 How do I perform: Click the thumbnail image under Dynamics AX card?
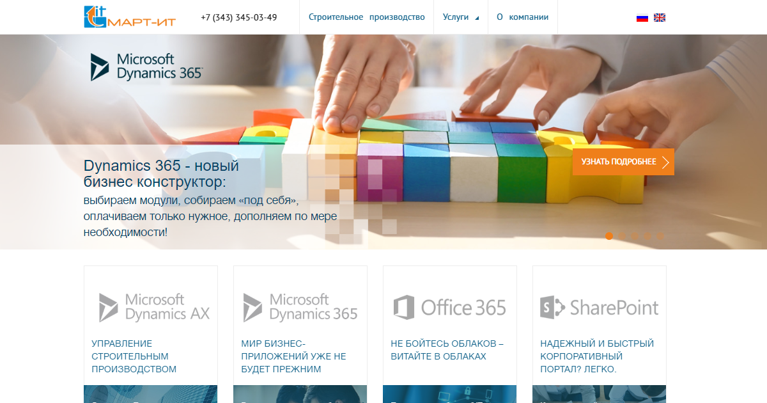point(151,394)
